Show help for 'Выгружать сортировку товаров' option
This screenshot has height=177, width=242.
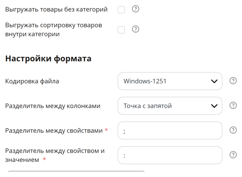(x=135, y=29)
